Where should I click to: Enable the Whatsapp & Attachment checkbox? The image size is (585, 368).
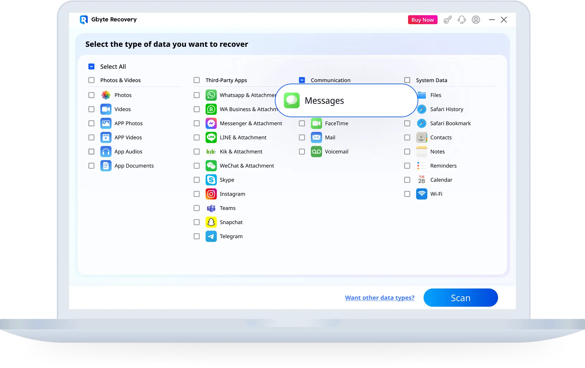pos(197,95)
